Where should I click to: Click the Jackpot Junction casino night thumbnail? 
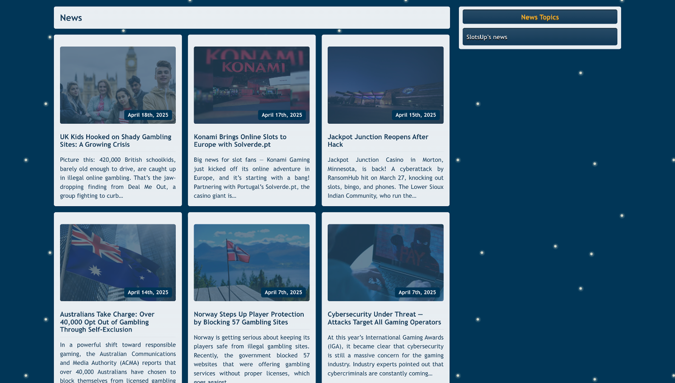pos(385,85)
